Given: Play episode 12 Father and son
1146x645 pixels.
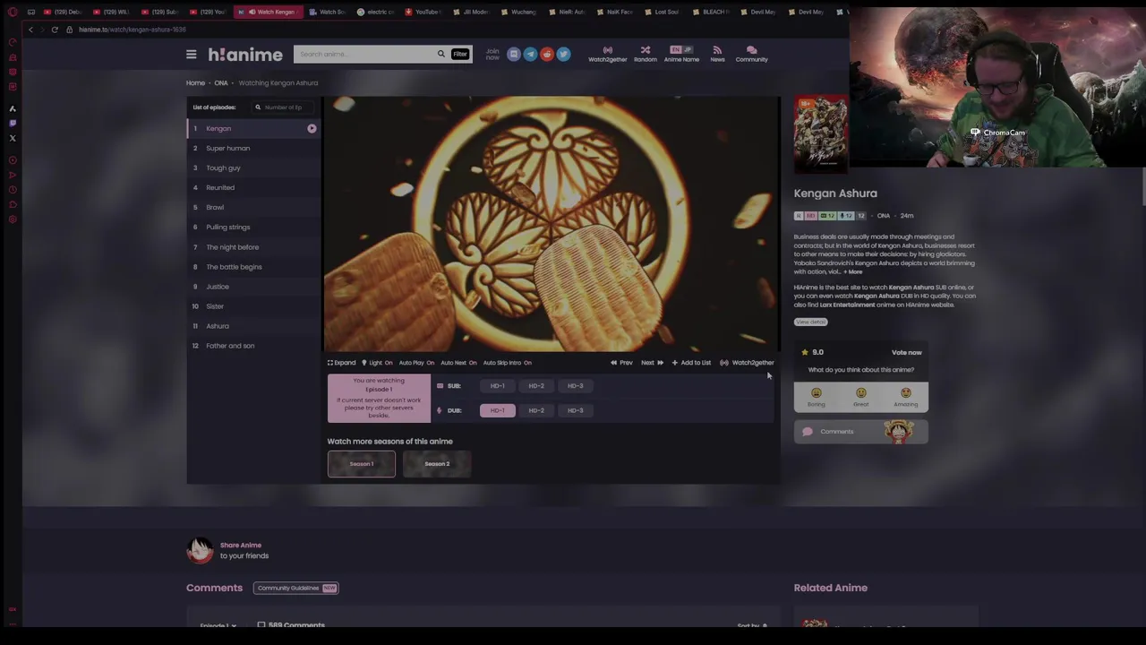Looking at the screenshot, I should [x=252, y=346].
